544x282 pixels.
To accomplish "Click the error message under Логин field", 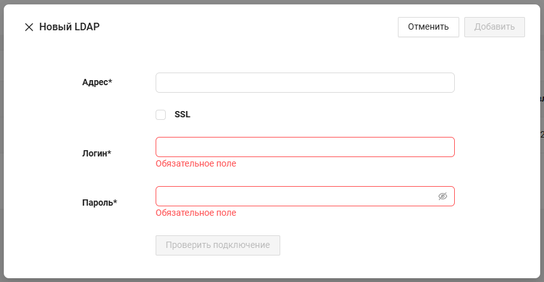I will (x=196, y=163).
